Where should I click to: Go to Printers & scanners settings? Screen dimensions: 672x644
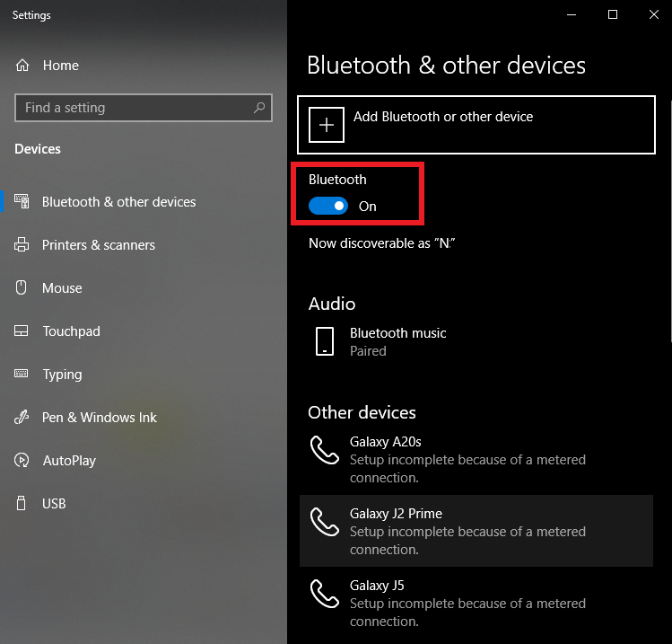pyautogui.click(x=144, y=244)
